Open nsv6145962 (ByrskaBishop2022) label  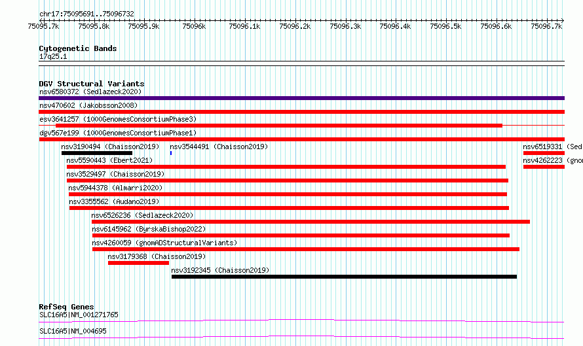pos(149,229)
